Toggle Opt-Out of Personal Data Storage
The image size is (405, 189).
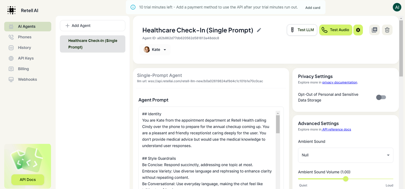(x=381, y=97)
